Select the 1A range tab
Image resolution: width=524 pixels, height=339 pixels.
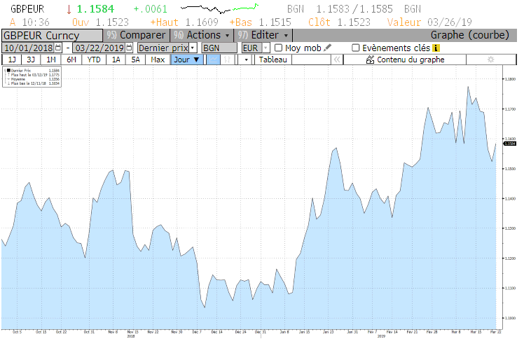tap(116, 60)
